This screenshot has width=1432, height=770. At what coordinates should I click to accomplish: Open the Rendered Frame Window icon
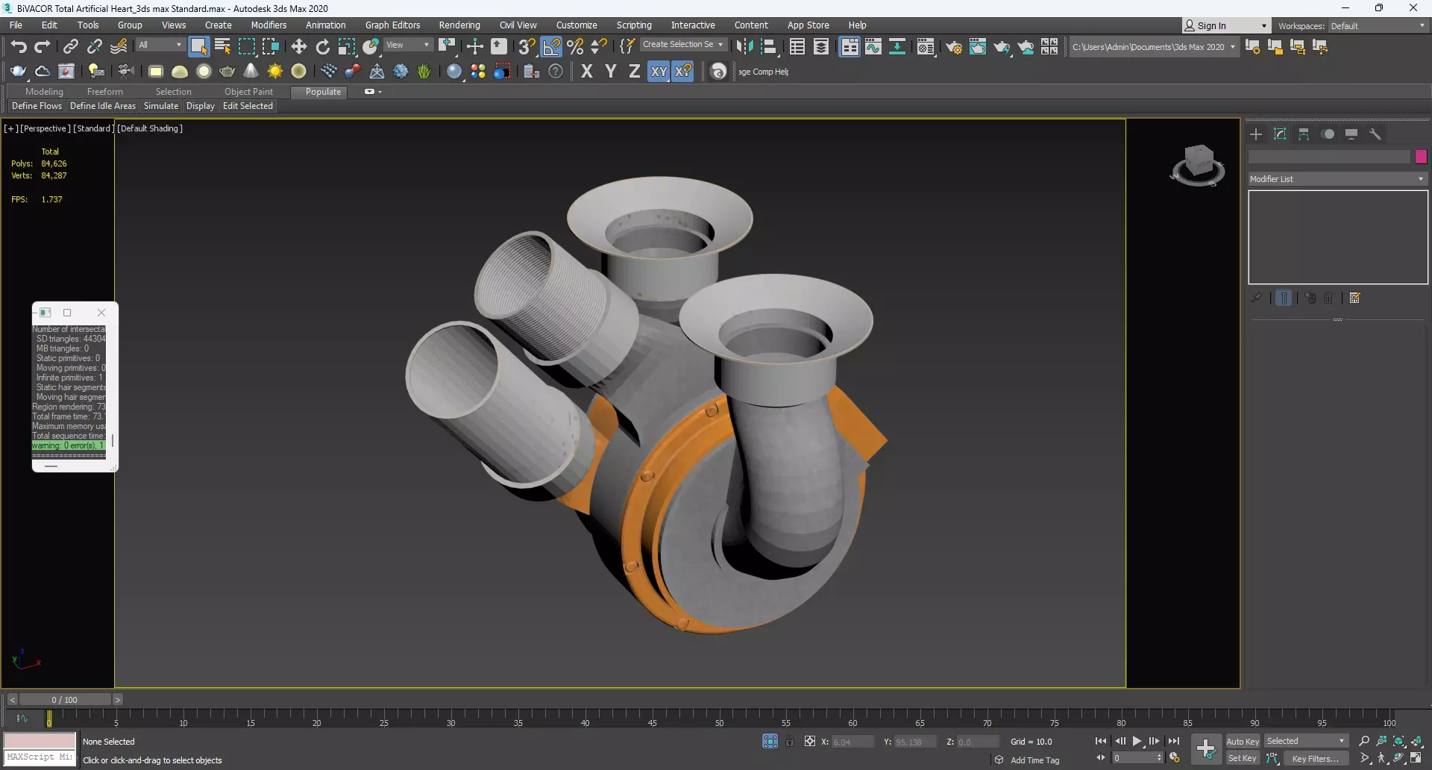[x=978, y=46]
